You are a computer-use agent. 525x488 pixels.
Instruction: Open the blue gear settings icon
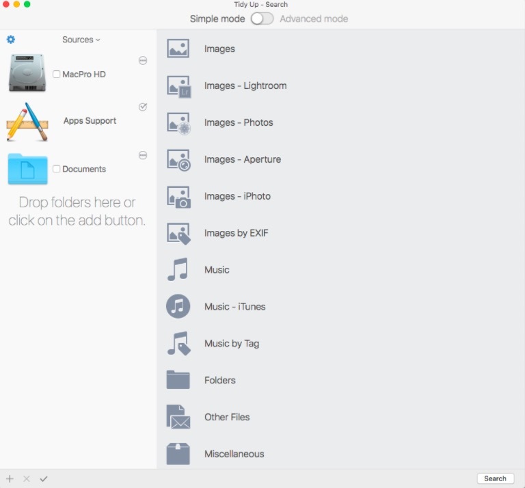[10, 40]
